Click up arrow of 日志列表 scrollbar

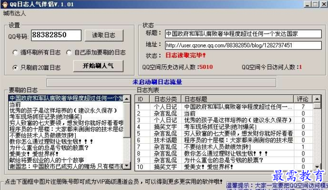(x=318, y=99)
